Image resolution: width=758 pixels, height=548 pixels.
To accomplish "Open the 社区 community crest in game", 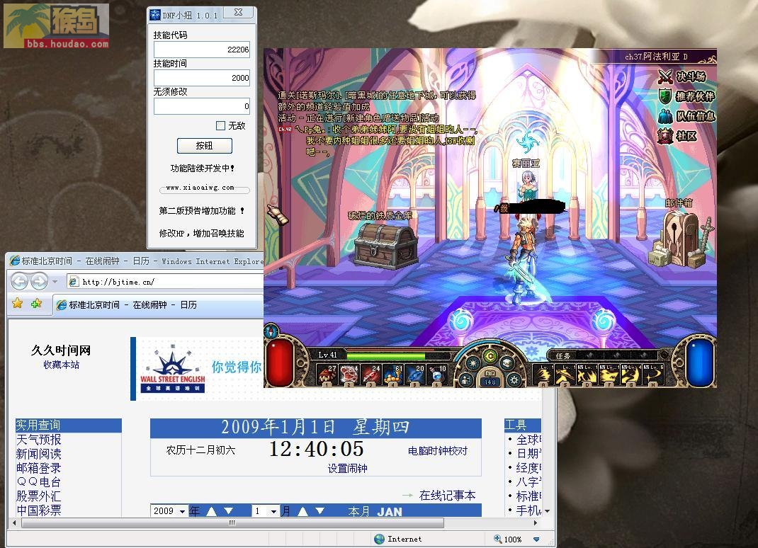I will [x=677, y=136].
